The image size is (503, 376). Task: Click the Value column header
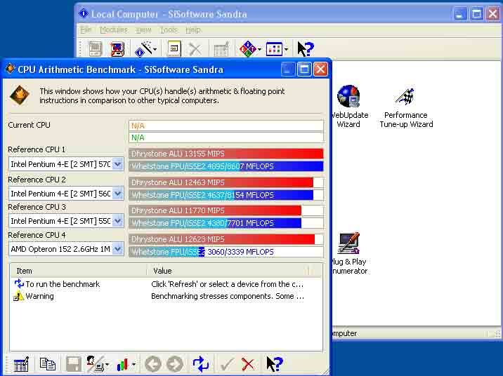point(228,271)
